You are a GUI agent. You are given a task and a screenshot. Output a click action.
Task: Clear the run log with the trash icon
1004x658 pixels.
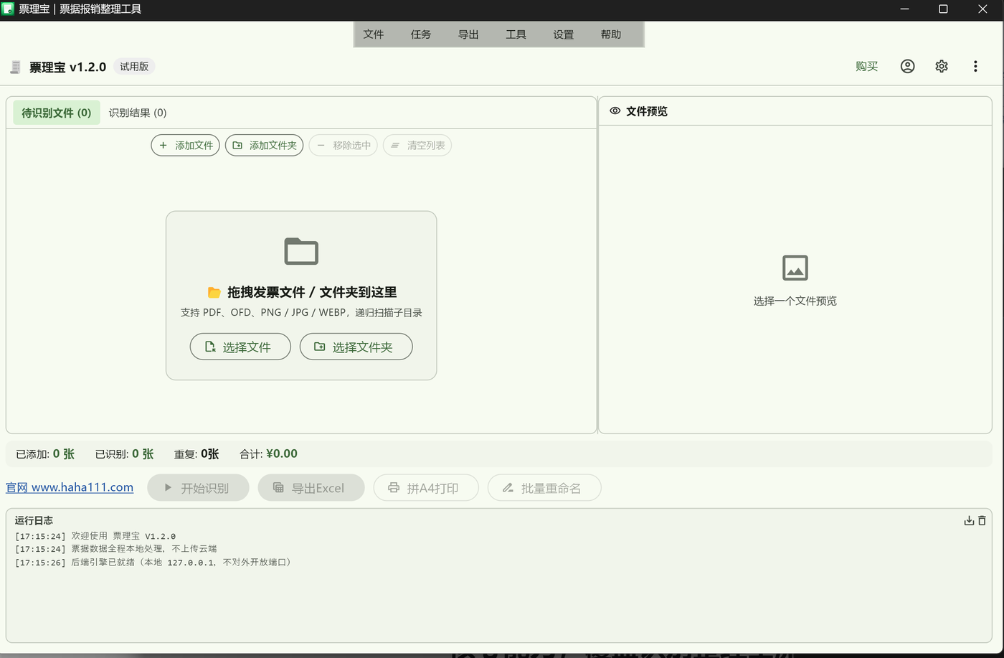[982, 520]
